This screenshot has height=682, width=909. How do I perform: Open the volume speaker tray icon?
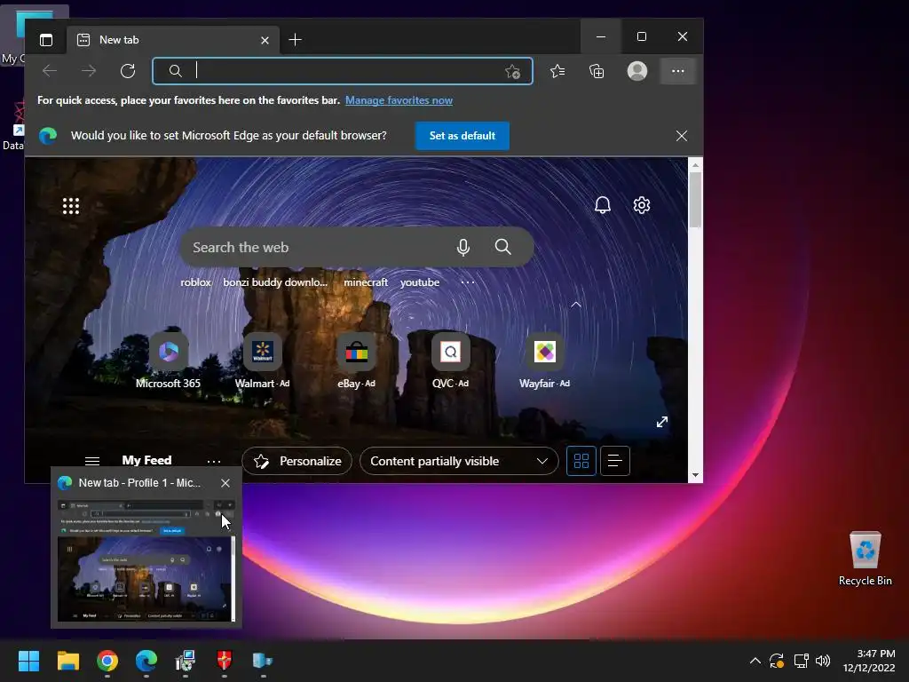[823, 661]
